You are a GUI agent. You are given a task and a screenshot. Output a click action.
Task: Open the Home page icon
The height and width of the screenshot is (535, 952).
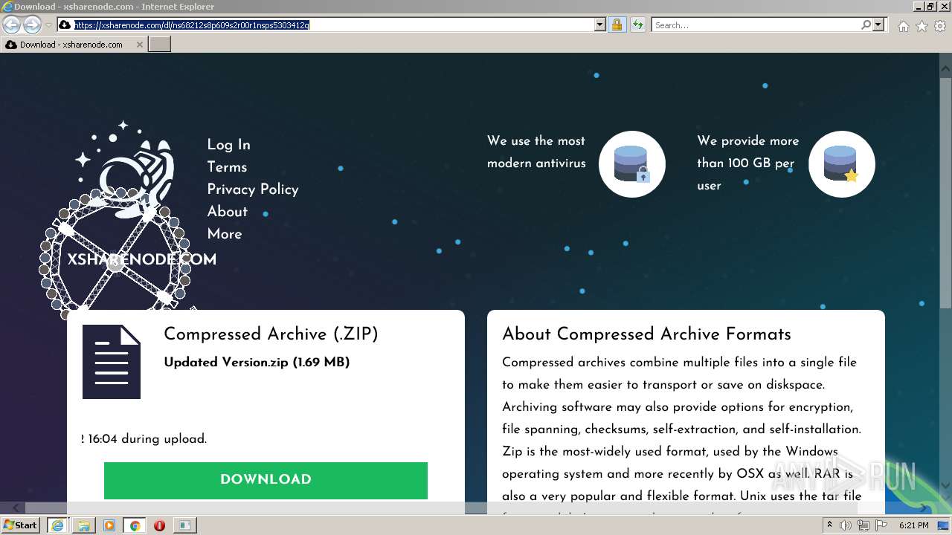(903, 26)
